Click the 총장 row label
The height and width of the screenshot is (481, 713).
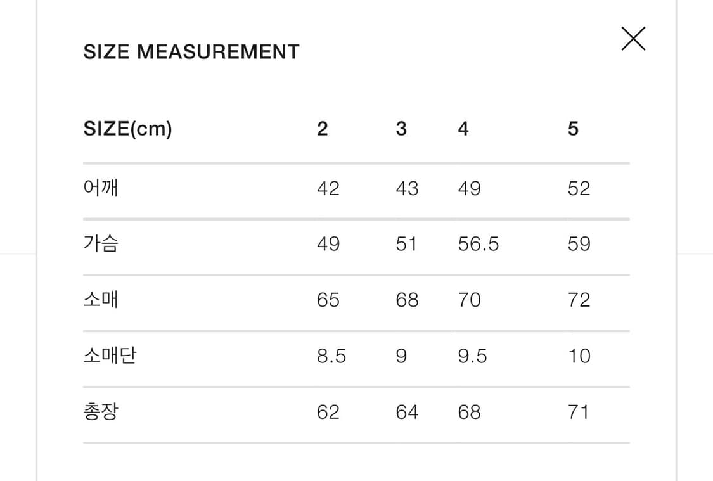101,412
